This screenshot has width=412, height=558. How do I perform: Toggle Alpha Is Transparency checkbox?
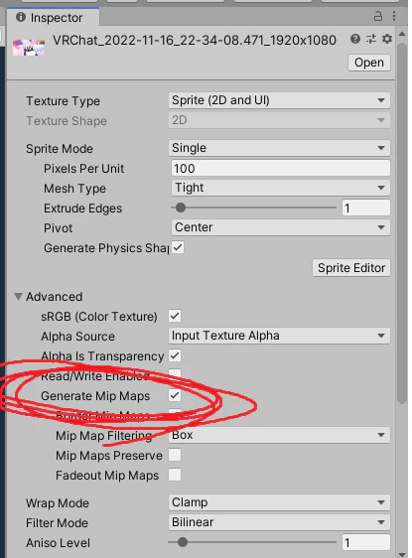click(x=175, y=355)
